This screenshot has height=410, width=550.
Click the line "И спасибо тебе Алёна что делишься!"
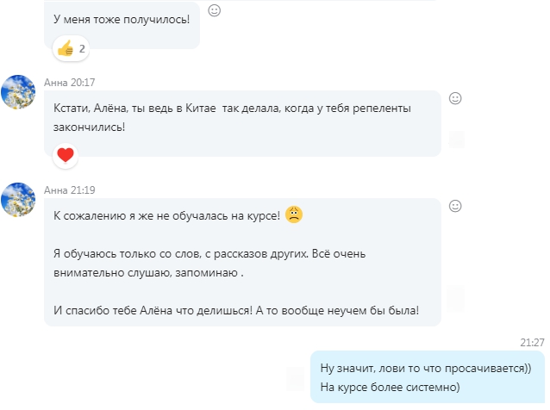tap(153, 310)
